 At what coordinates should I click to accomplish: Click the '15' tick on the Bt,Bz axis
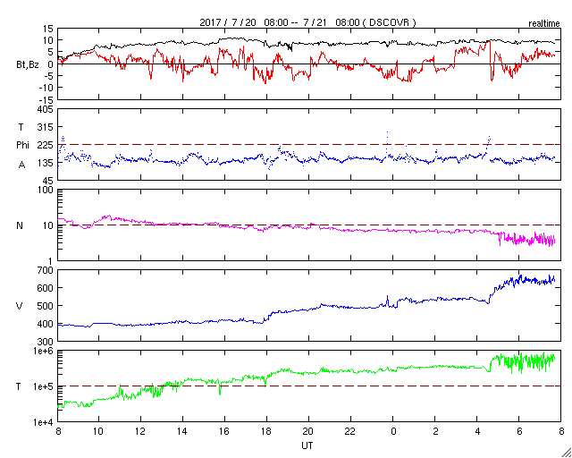[47, 30]
